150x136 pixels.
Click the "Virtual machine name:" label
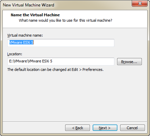pyautogui.click(x=25, y=35)
